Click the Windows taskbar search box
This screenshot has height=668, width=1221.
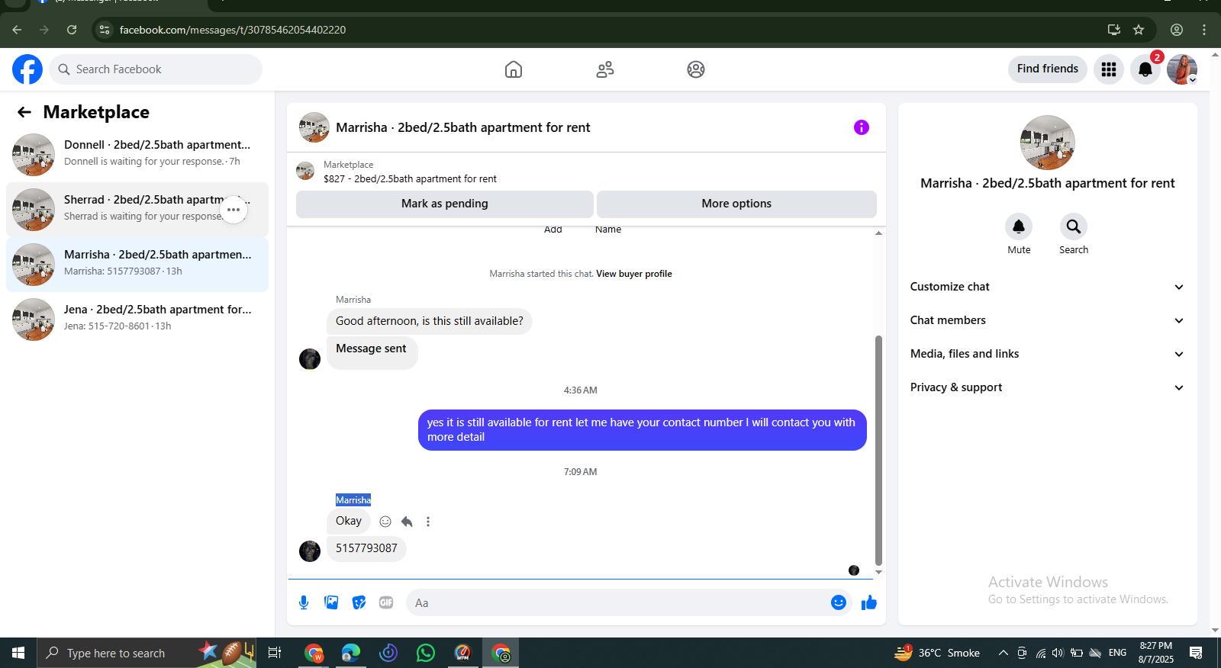(x=148, y=653)
